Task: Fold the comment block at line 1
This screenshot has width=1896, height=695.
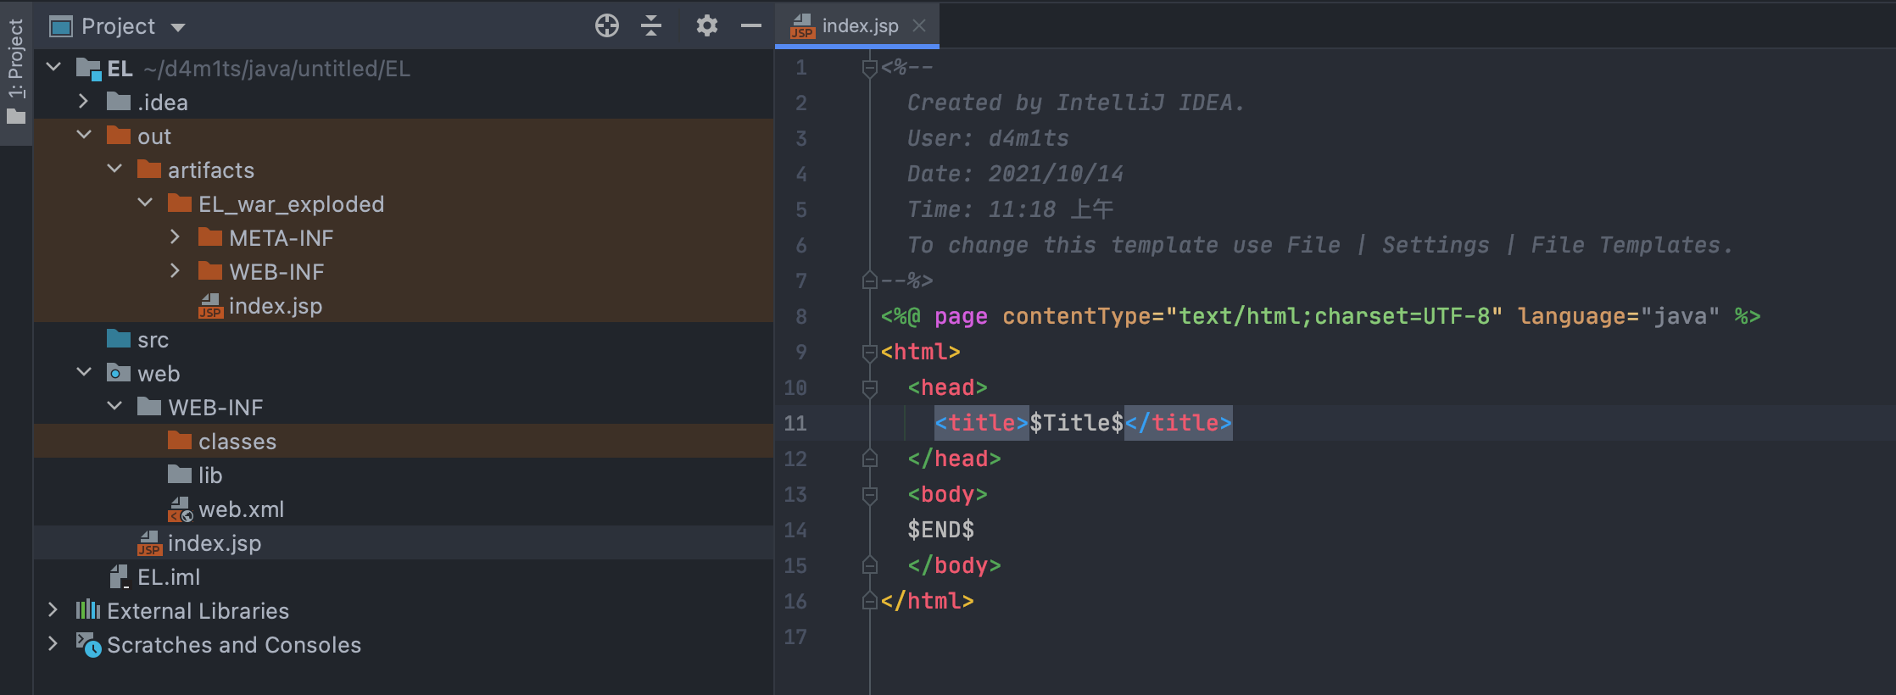Action: (x=869, y=68)
